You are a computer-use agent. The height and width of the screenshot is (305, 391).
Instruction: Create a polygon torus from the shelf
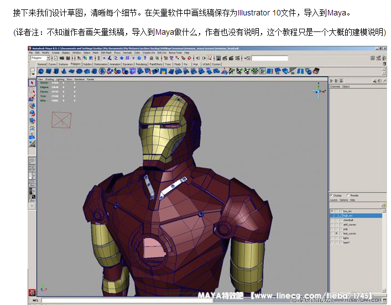(x=79, y=71)
